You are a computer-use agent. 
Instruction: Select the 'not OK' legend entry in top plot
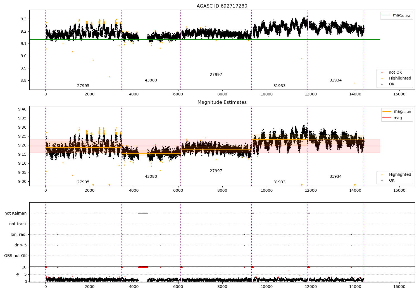pyautogui.click(x=395, y=73)
